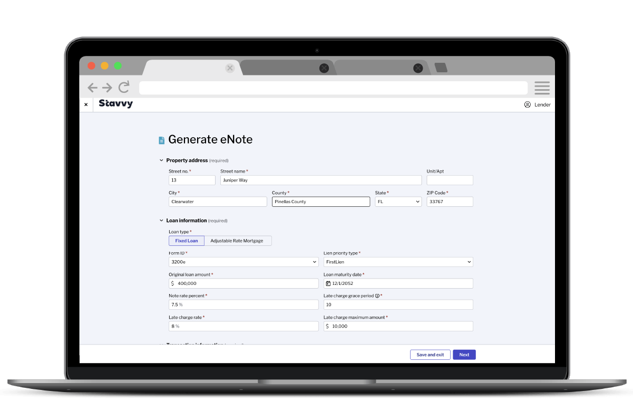Click the document icon beside Generate eNote
The height and width of the screenshot is (420, 633).
(x=162, y=140)
